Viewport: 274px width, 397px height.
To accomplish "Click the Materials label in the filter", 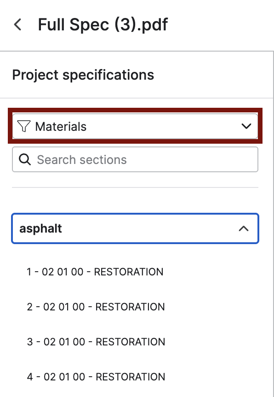I will tap(61, 126).
